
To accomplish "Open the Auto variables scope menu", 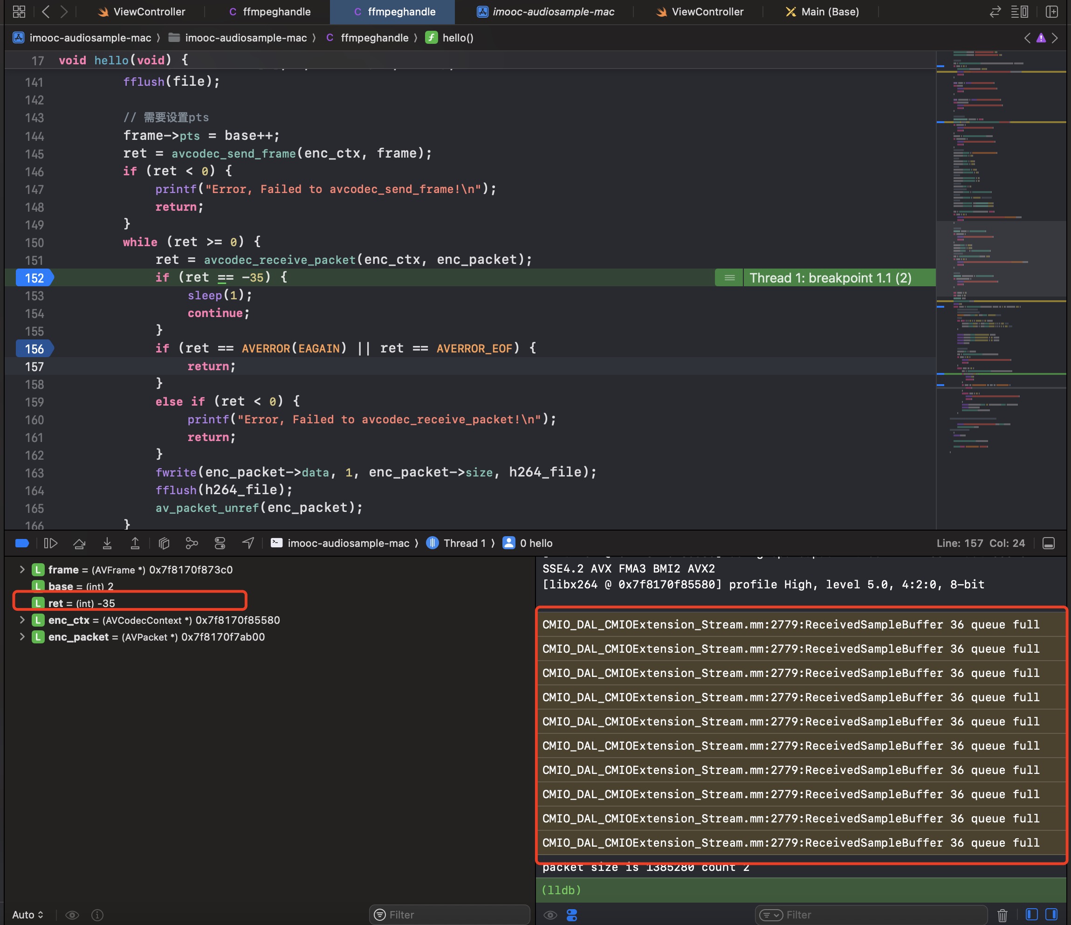I will [x=27, y=915].
